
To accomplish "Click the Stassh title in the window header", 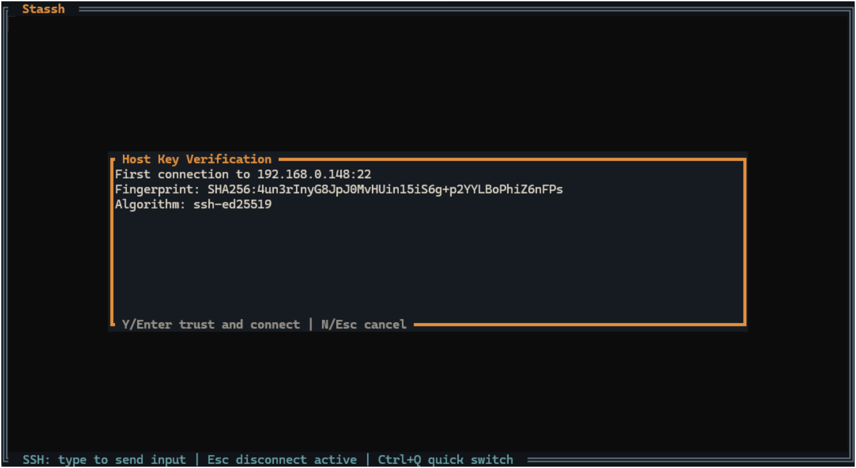I will coord(43,9).
